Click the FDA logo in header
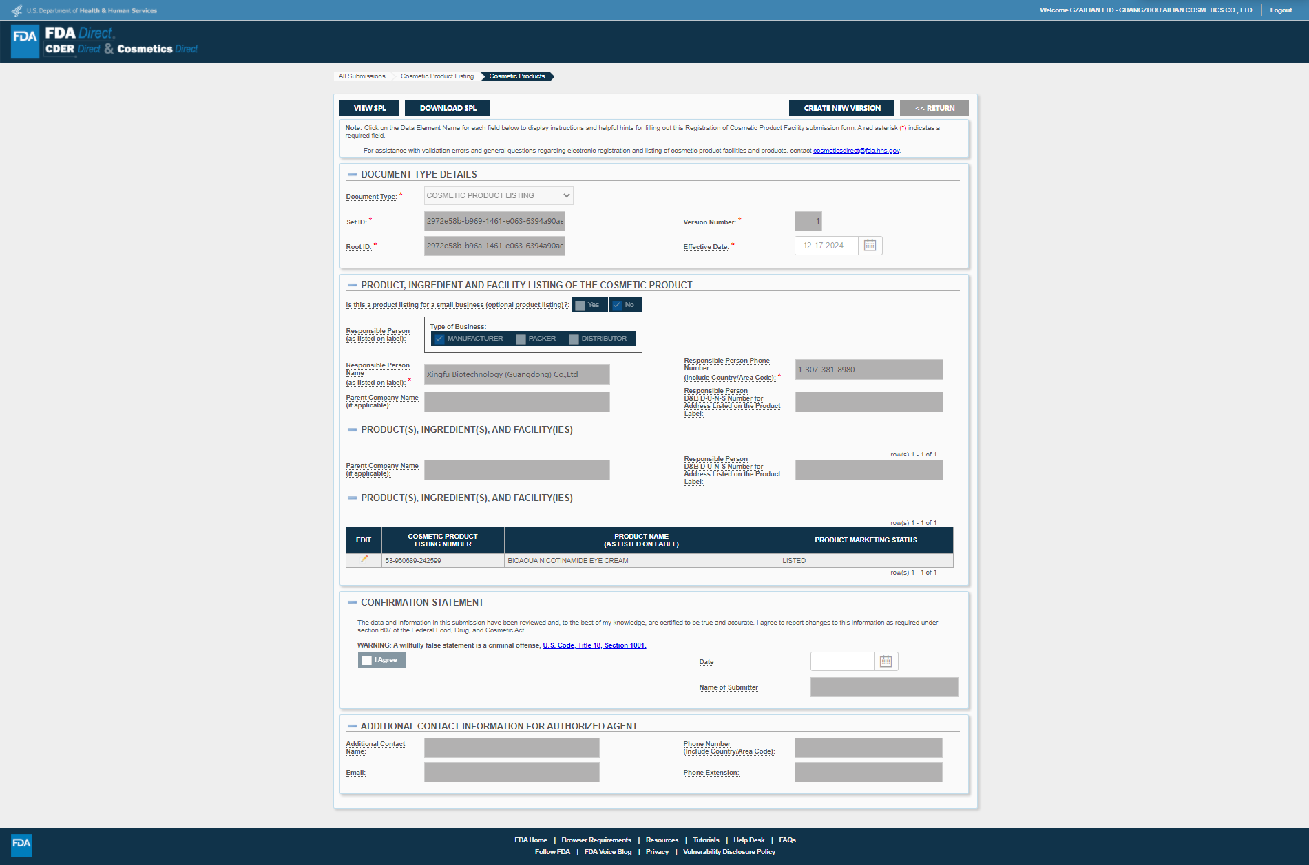This screenshot has width=1309, height=865. click(25, 41)
